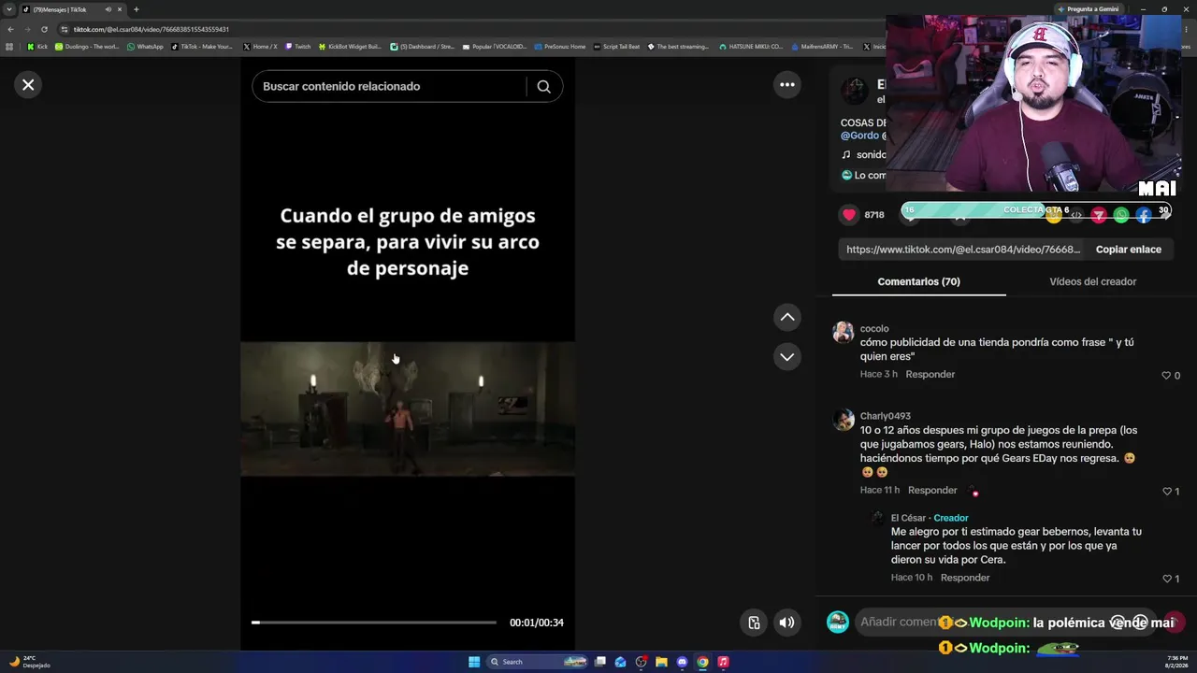The width and height of the screenshot is (1197, 673).
Task: Open a new browser tab
Action: [136, 9]
